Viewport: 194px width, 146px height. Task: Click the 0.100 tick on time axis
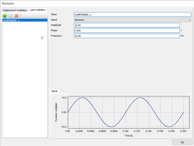click(125, 131)
